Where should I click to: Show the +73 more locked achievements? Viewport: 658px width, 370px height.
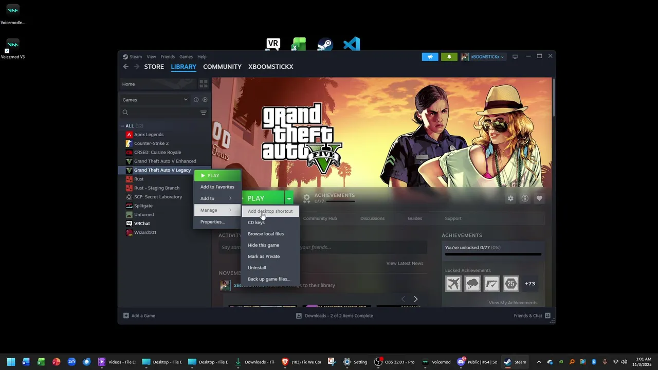coord(530,284)
